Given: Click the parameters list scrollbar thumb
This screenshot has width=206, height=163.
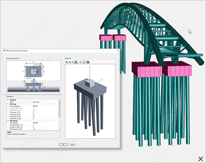Looking at the screenshot, I should point(59,109).
